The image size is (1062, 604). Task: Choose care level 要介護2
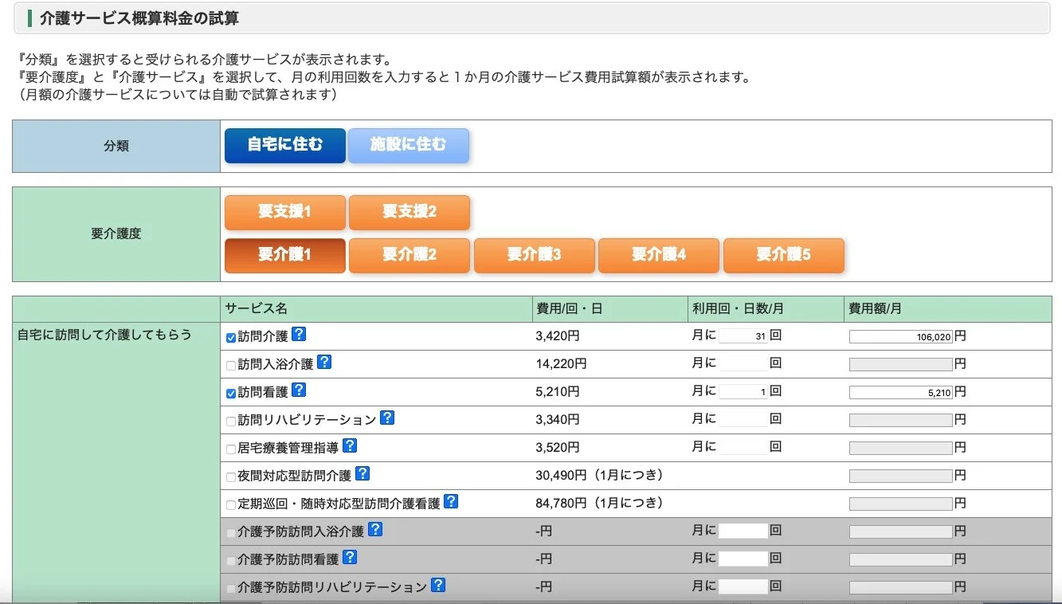pos(410,256)
